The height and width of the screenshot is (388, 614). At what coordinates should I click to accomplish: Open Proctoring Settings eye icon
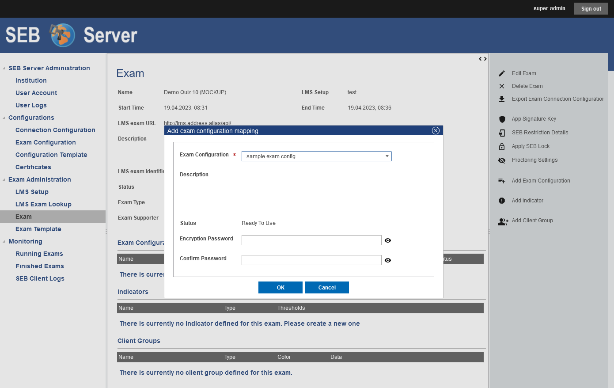502,160
